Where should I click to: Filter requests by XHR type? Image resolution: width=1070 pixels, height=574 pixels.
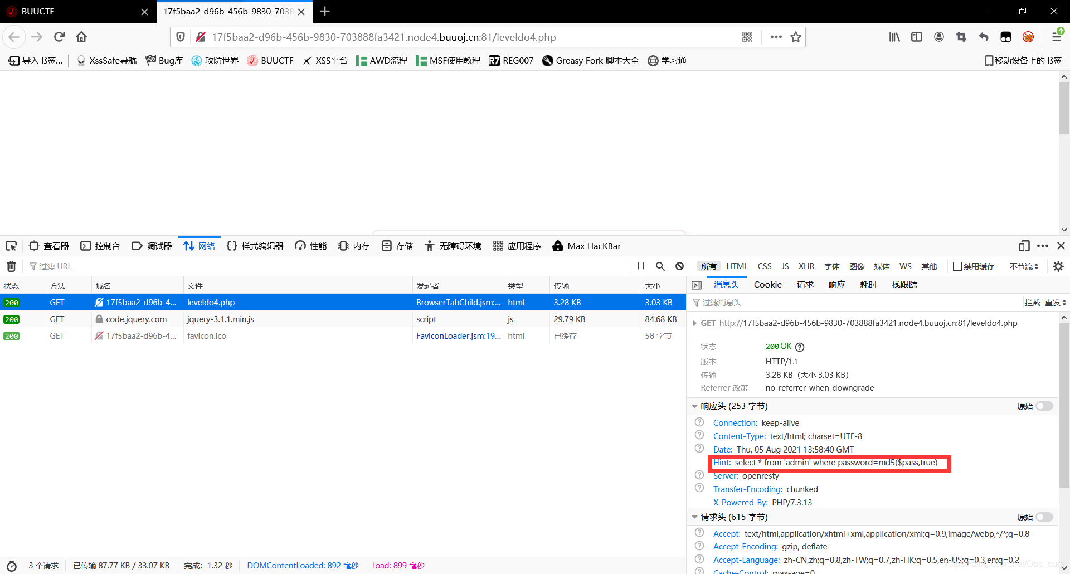click(806, 266)
